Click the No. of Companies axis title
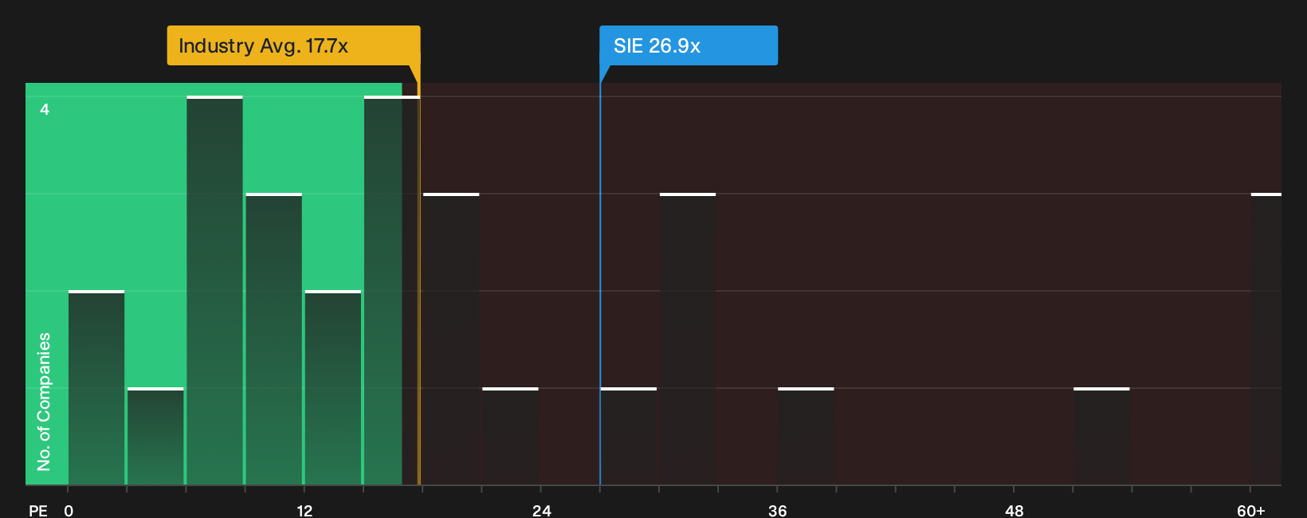This screenshot has width=1307, height=518. [x=44, y=402]
